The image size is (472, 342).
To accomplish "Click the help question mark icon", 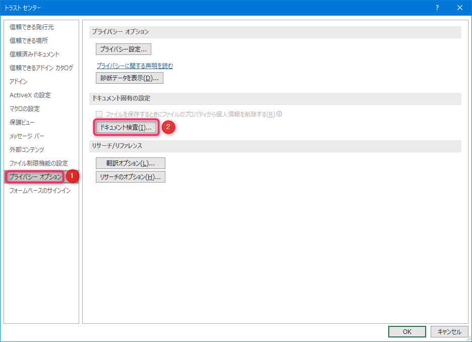I will point(437,8).
